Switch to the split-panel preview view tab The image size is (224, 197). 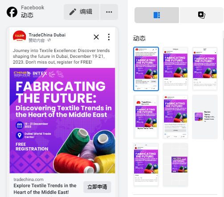(157, 15)
